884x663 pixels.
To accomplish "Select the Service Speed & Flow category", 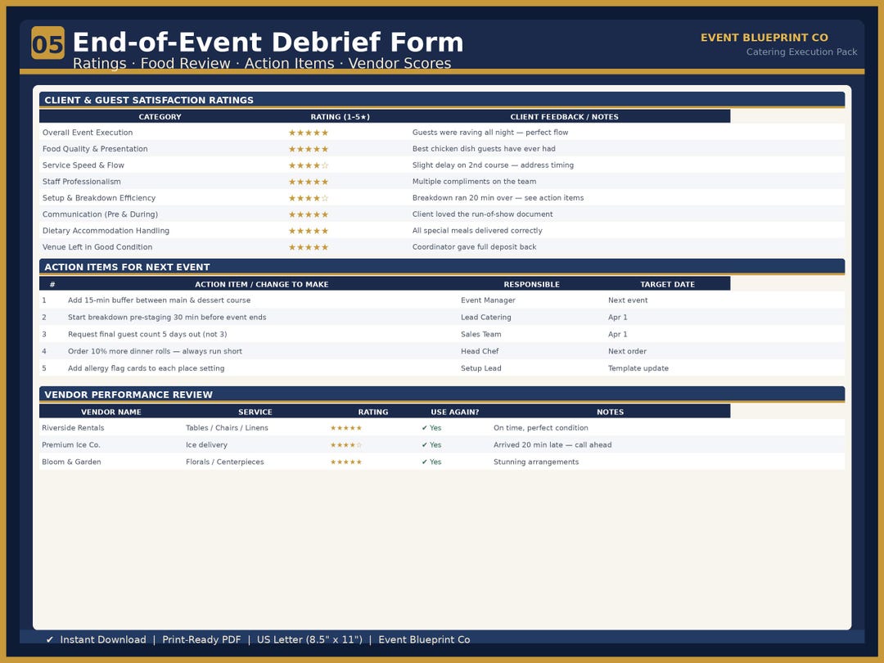I will pyautogui.click(x=83, y=165).
